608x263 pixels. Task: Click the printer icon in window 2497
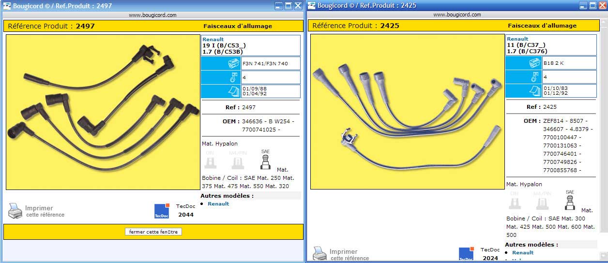coord(15,211)
